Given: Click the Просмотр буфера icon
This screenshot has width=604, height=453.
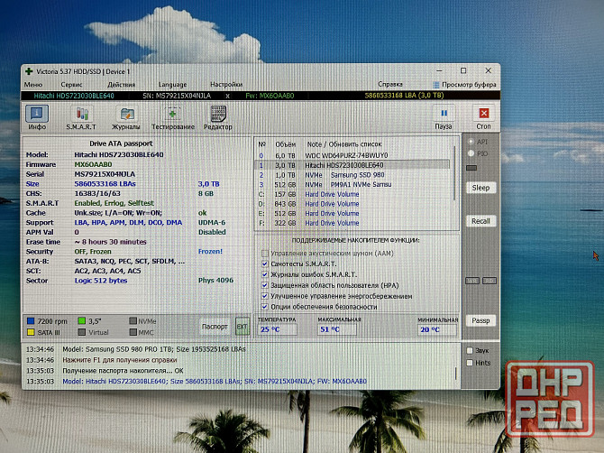Looking at the screenshot, I should (435, 85).
